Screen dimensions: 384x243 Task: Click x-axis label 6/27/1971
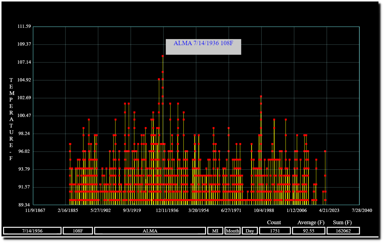pos(231,210)
